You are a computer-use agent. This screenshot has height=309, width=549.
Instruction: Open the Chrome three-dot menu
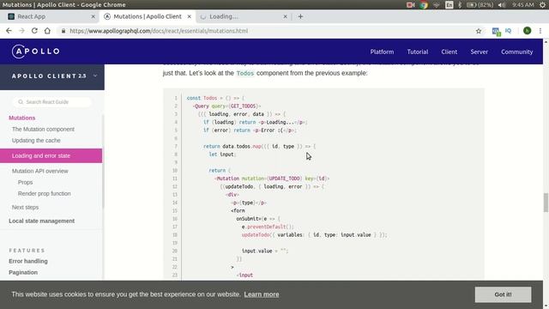tap(540, 31)
